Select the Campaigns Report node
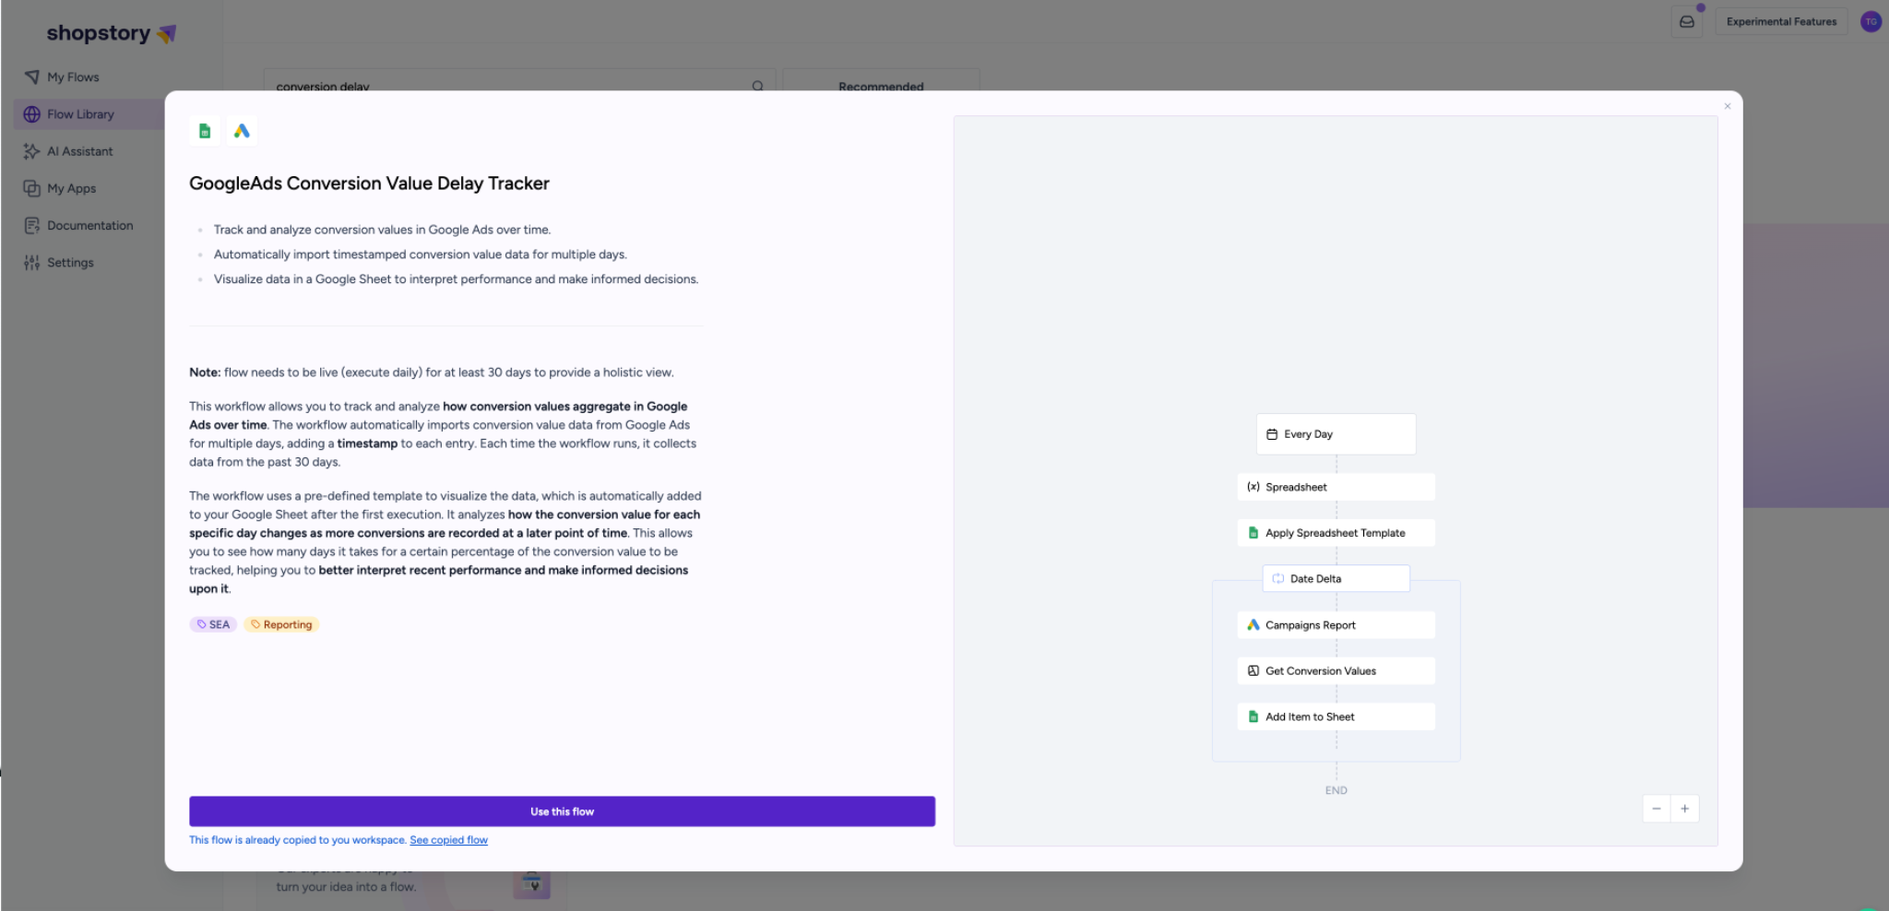1889x911 pixels. [1336, 625]
